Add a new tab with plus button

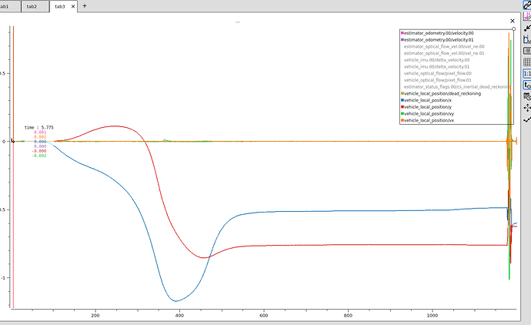click(85, 5)
